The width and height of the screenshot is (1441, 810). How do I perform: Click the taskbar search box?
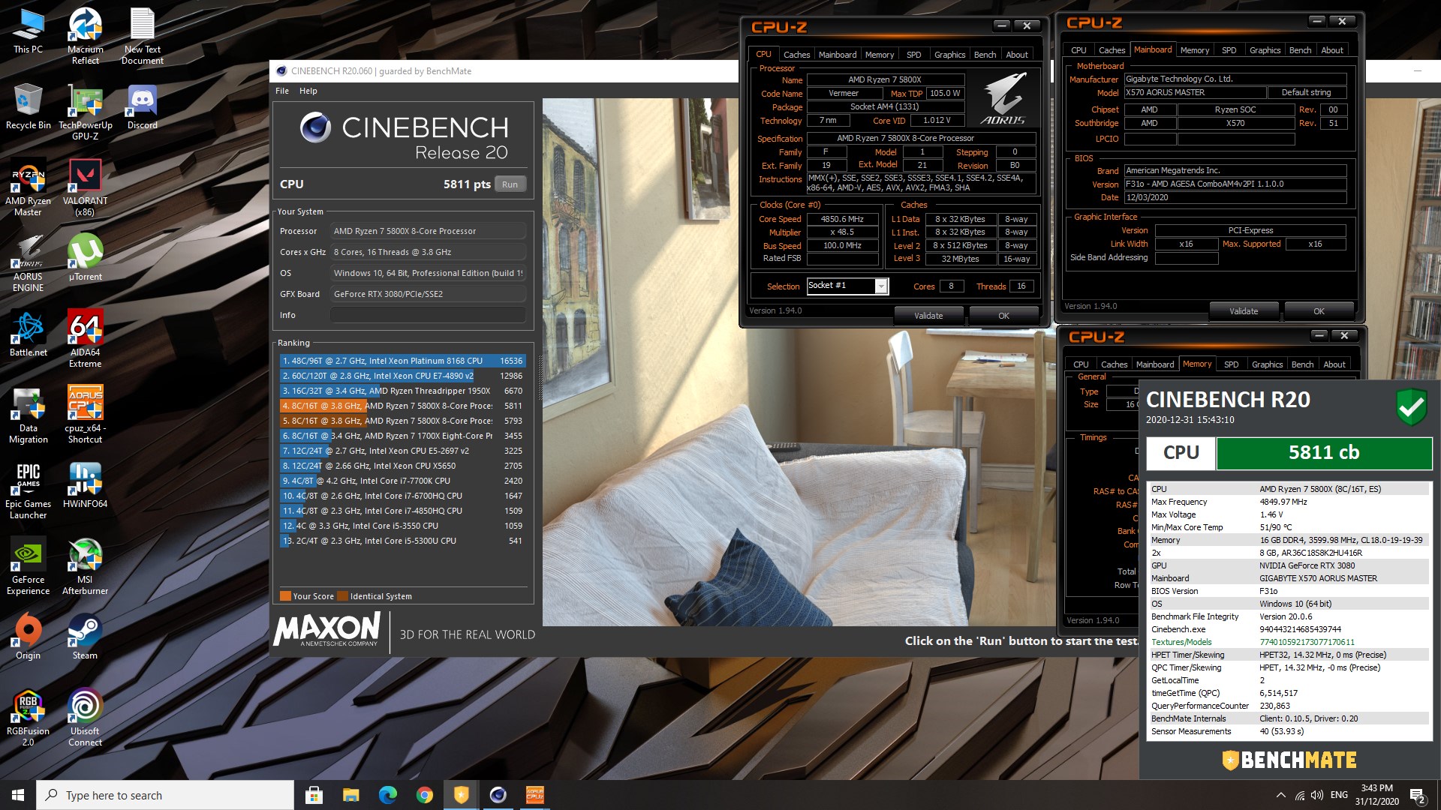pos(165,795)
